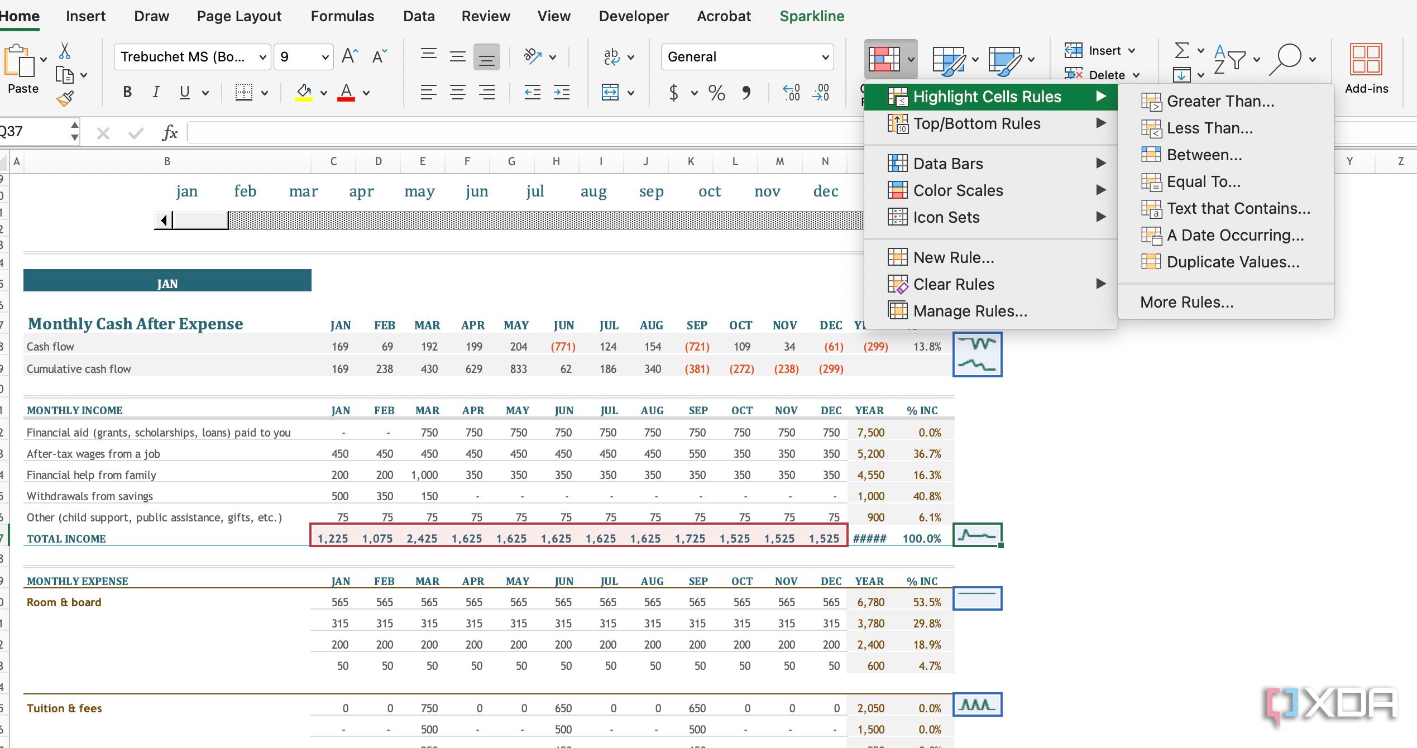Click the Wrap Text icon
1417x748 pixels.
click(x=611, y=56)
